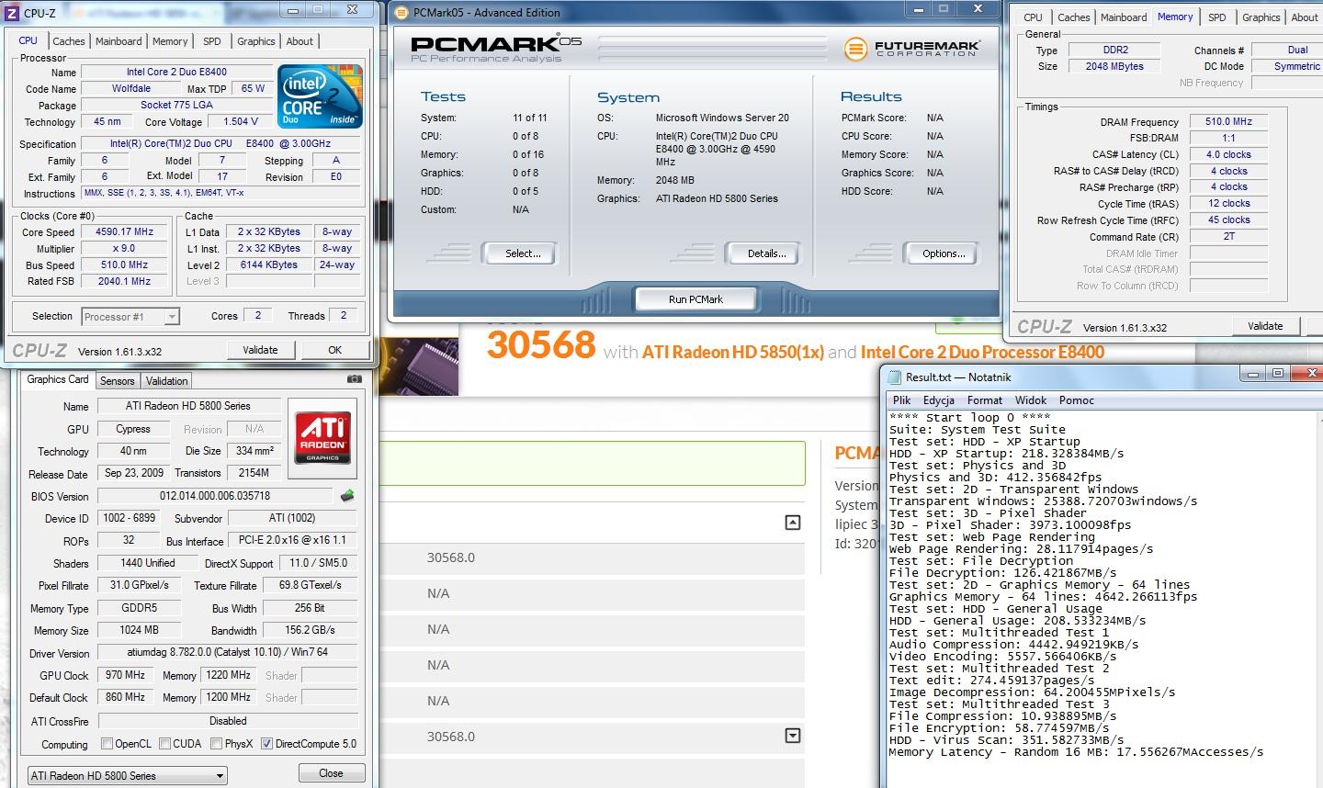Click Intel Core 2 Duo Processor E8400 link
The width and height of the screenshot is (1323, 788).
click(982, 352)
